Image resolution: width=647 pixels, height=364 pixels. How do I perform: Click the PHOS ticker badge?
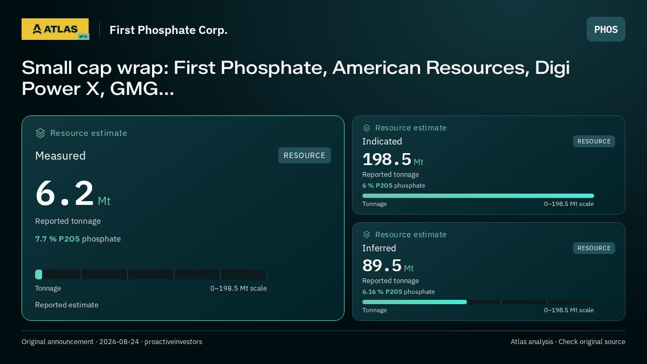(x=606, y=29)
